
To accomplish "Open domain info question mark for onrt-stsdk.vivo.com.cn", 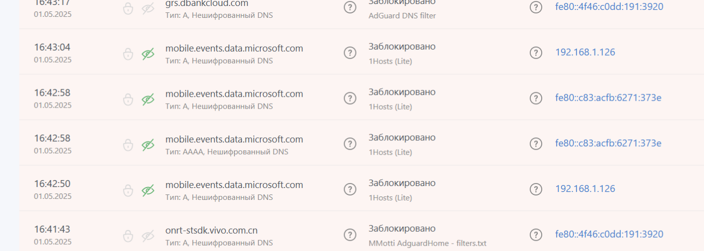I will 350,235.
